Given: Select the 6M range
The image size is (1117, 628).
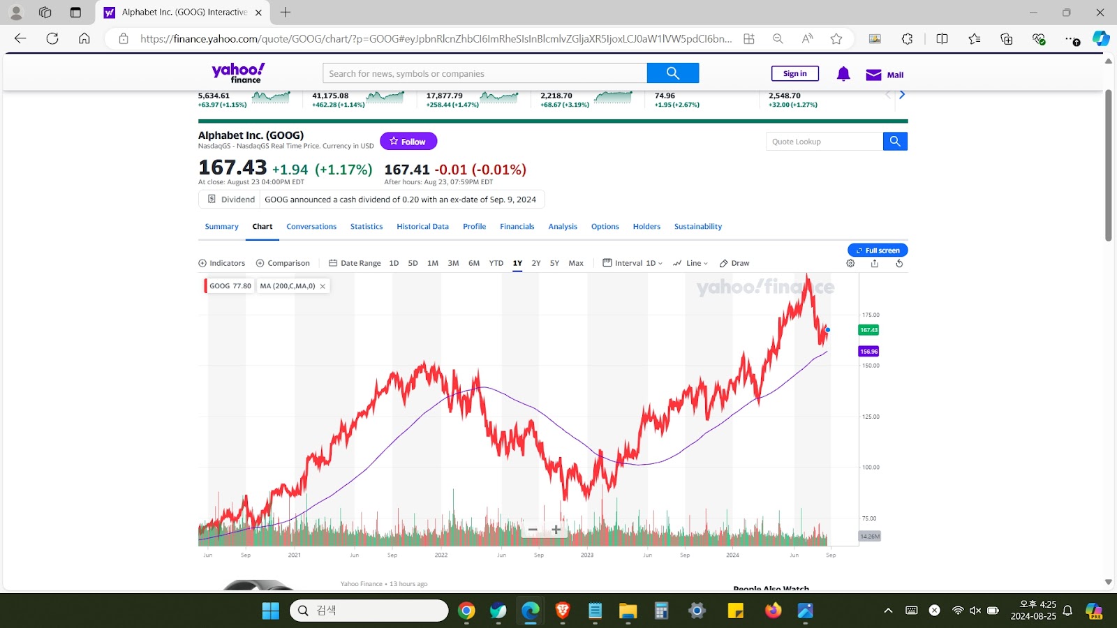Looking at the screenshot, I should pyautogui.click(x=474, y=263).
